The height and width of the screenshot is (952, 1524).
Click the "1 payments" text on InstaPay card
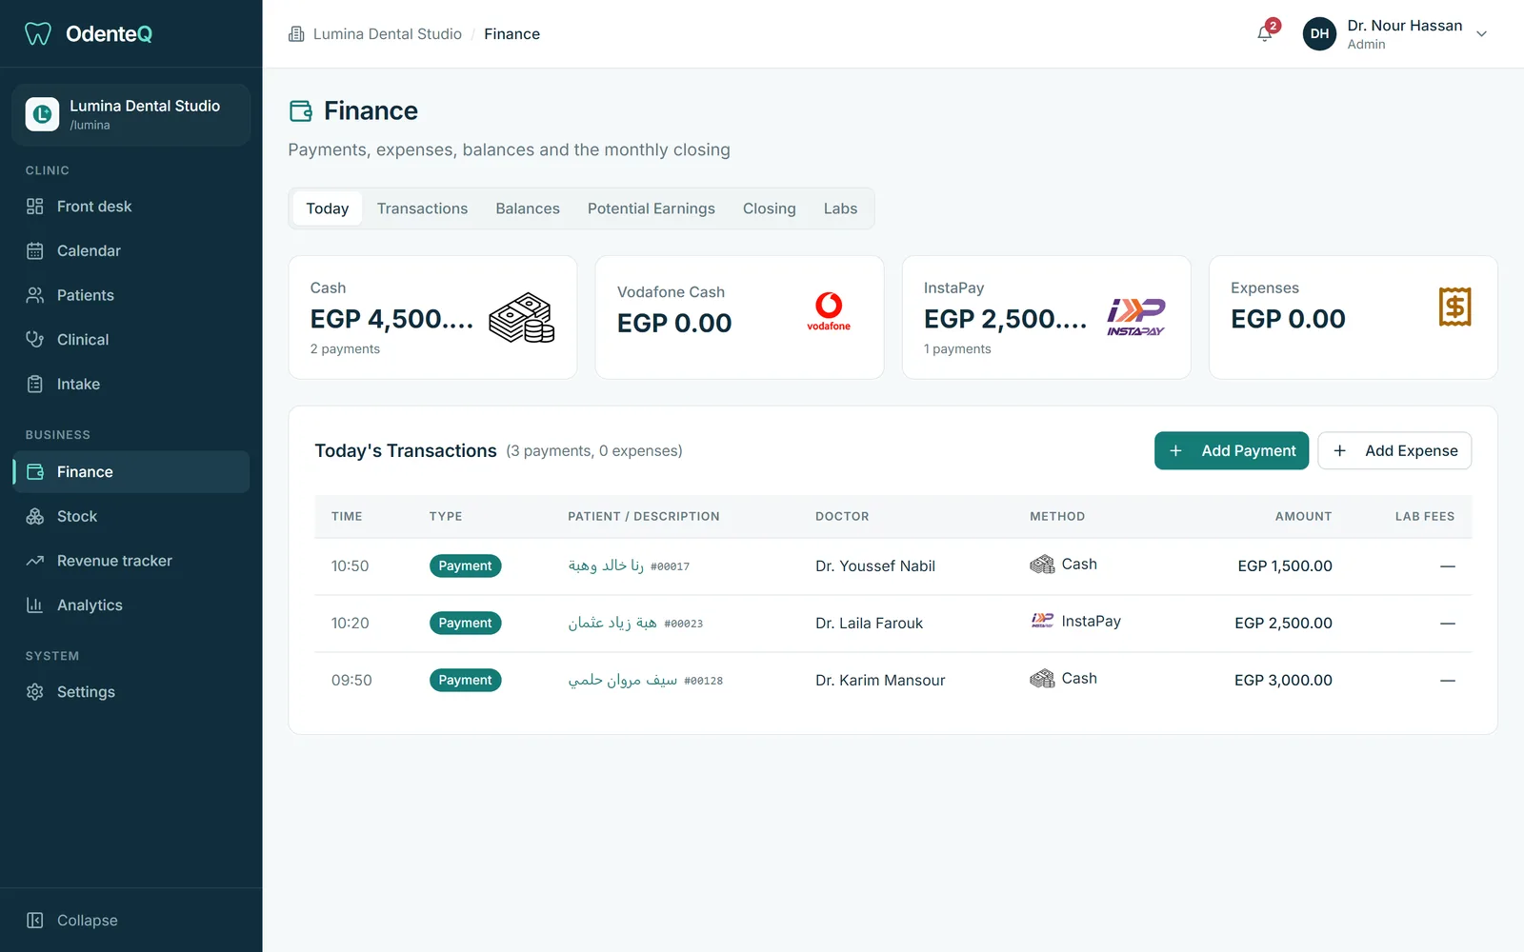click(957, 349)
